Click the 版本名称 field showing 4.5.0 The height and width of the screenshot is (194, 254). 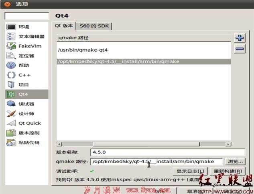[168, 152]
